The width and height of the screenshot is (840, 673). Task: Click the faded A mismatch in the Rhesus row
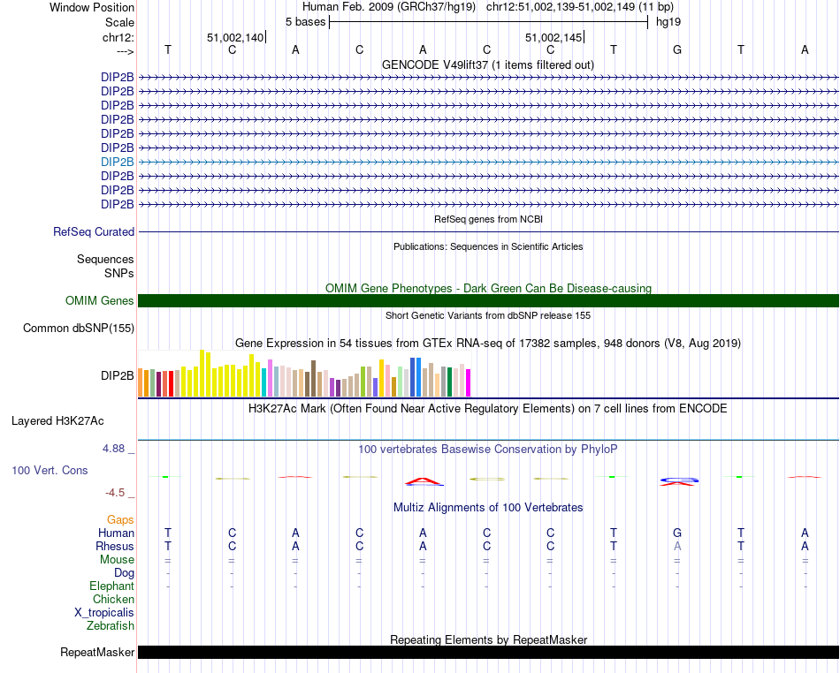coord(677,546)
